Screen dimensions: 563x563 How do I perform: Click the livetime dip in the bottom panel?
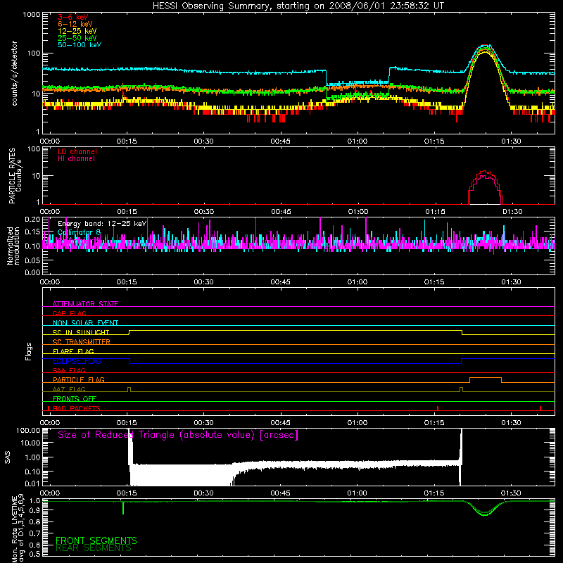coord(485,513)
